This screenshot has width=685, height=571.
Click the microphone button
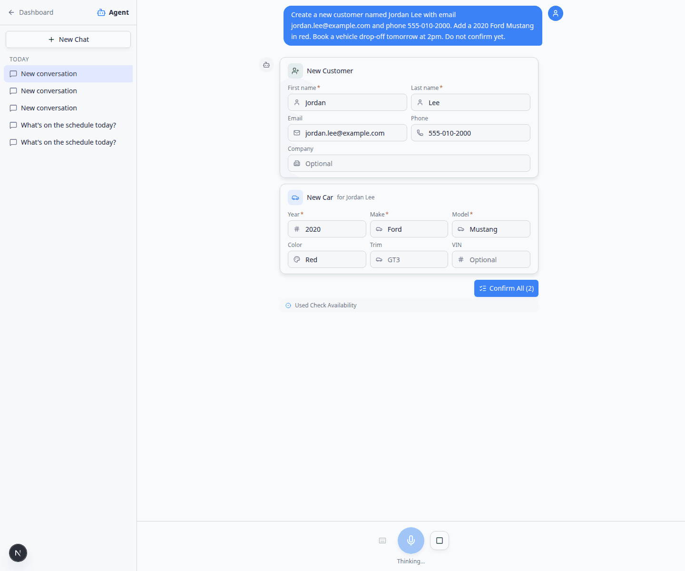(x=411, y=541)
